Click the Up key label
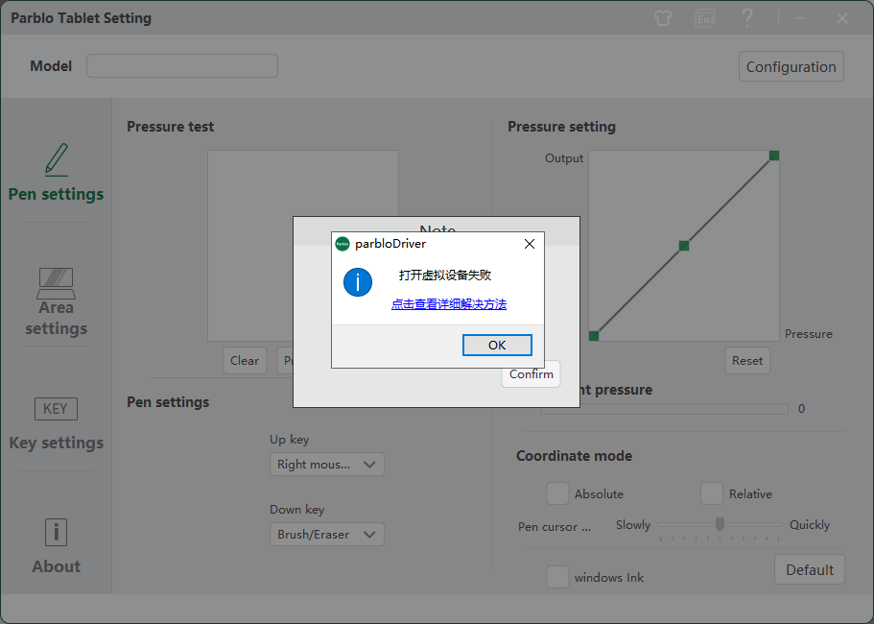Screen dimensions: 874x624 pos(290,440)
